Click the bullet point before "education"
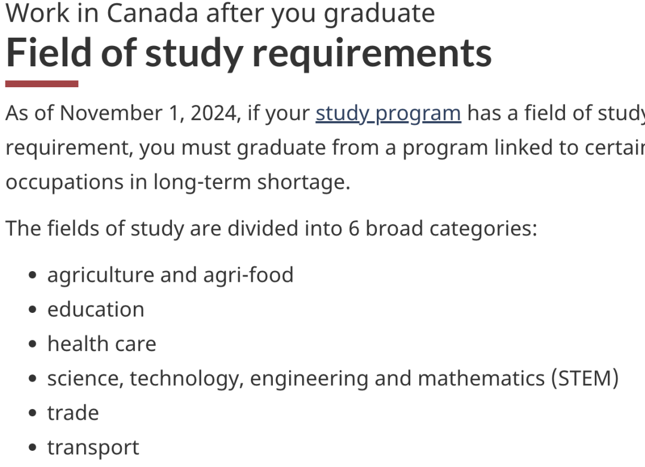The width and height of the screenshot is (645, 467). (x=33, y=310)
